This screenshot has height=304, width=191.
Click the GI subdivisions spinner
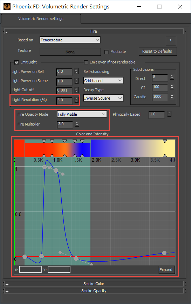pyautogui.click(x=172, y=87)
